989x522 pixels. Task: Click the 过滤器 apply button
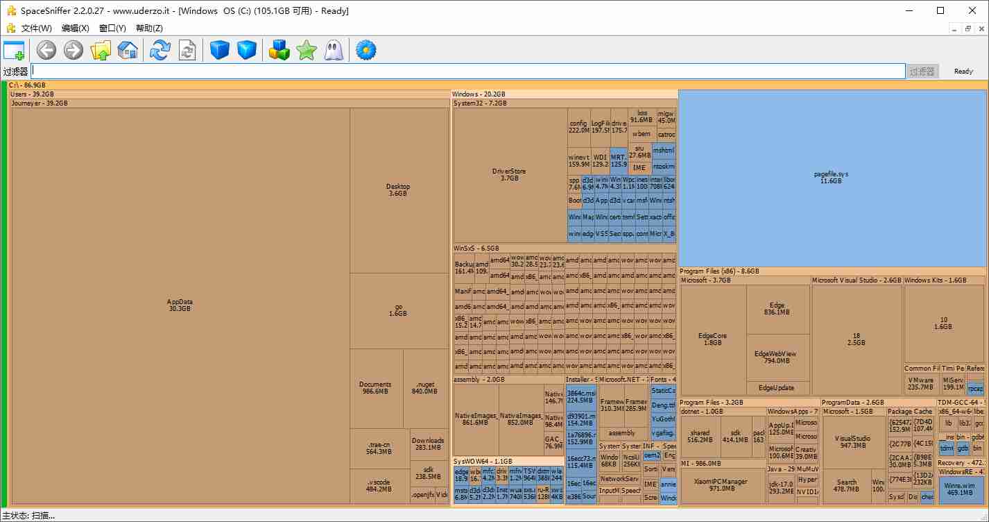pyautogui.click(x=922, y=71)
